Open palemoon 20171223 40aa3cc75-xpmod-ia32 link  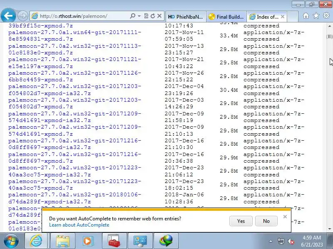click(75, 171)
